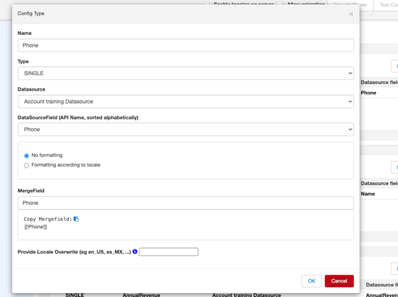Screen dimensions: 398x297
Task: Click the Test Connection tab at top right
Action: click(x=386, y=5)
